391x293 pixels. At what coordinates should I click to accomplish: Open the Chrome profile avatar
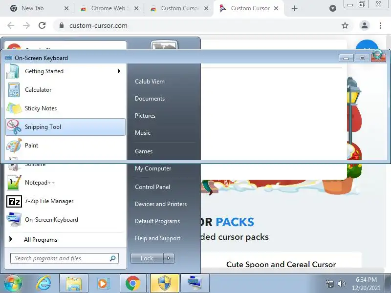[364, 25]
